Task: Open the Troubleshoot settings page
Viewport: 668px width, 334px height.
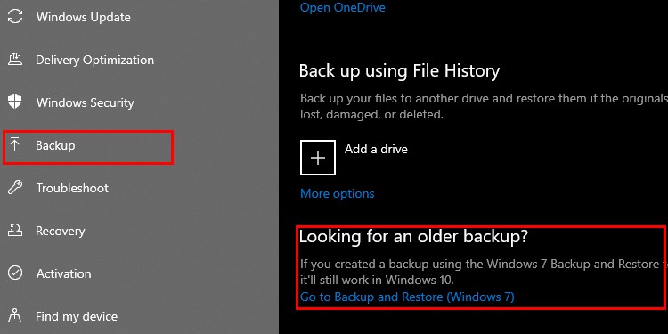Action: click(x=72, y=188)
